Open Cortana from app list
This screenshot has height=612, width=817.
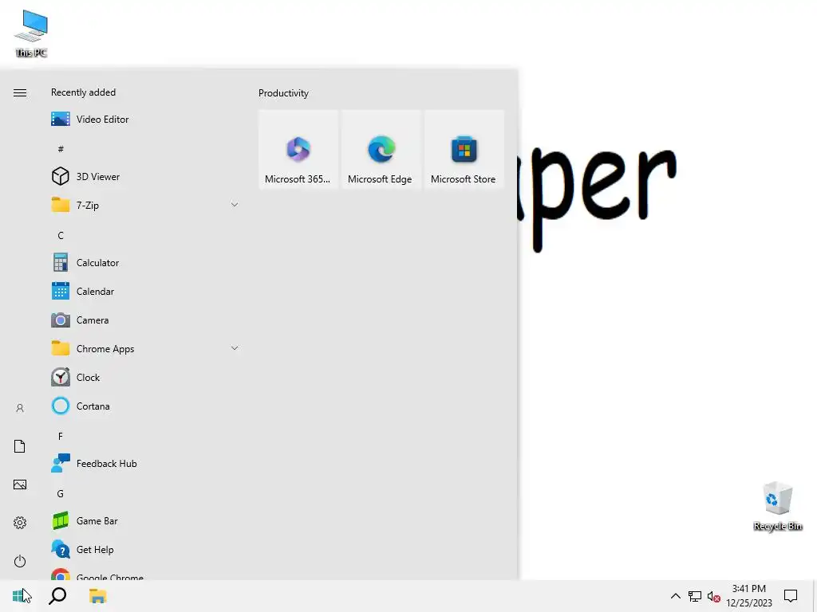click(144, 406)
